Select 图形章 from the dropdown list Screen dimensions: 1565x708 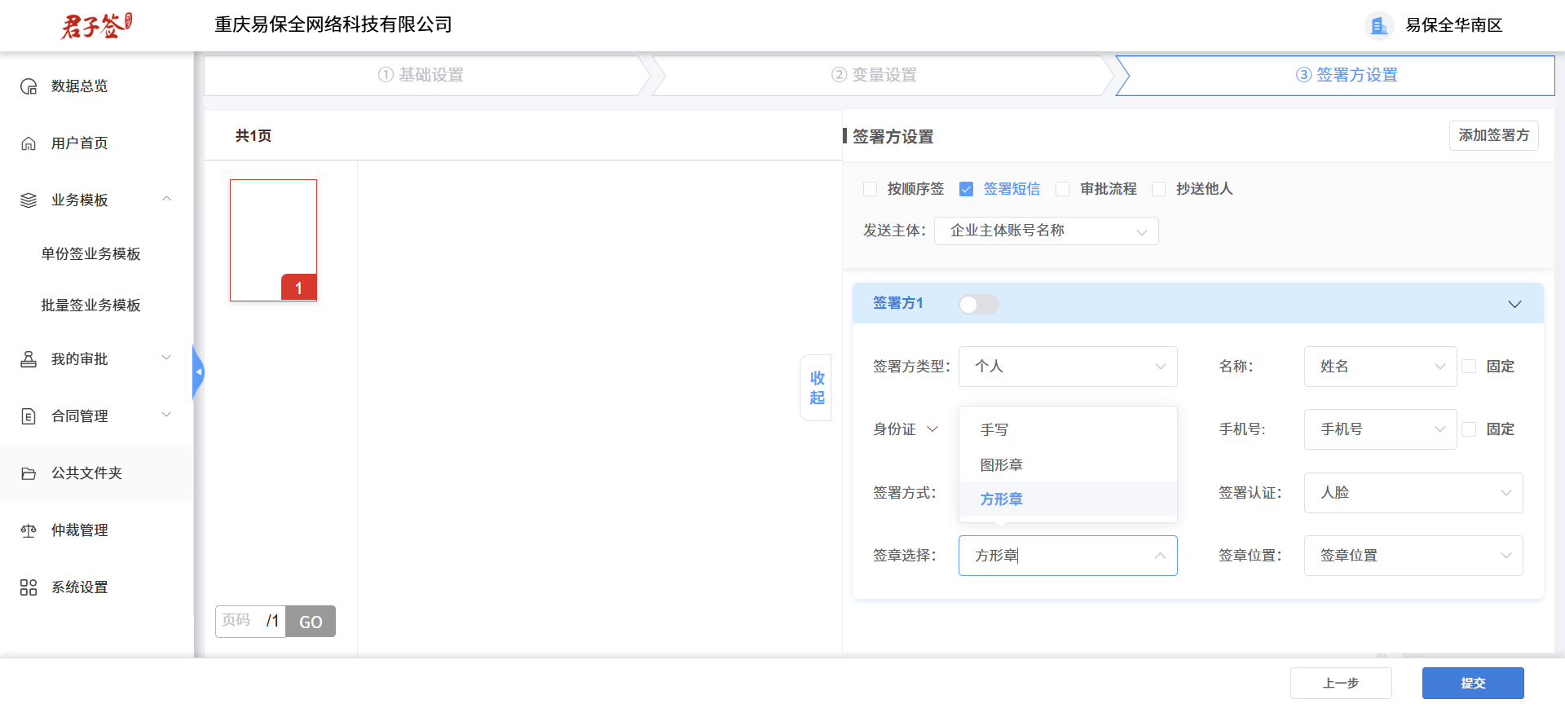coord(1001,465)
